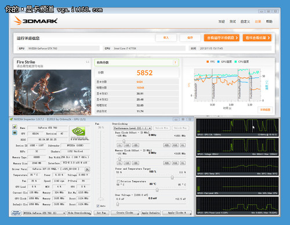Click the green CPU温度 legend marker
290x225 pixels.
pyautogui.click(x=235, y=61)
